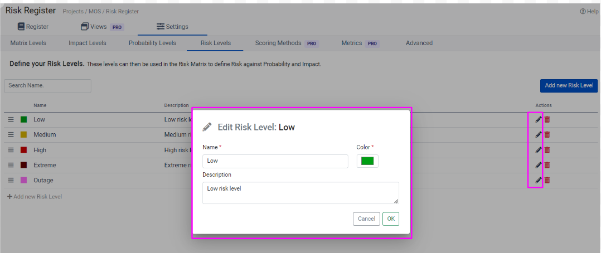Open the Impact Levels tab
The image size is (601, 253).
[87, 43]
